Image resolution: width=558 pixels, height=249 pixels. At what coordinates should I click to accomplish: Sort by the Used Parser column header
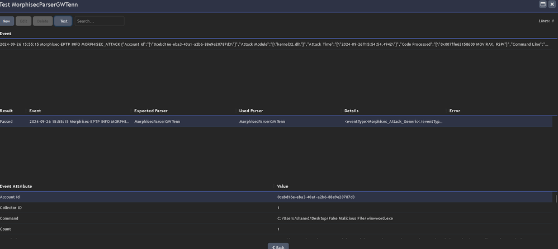(x=251, y=111)
